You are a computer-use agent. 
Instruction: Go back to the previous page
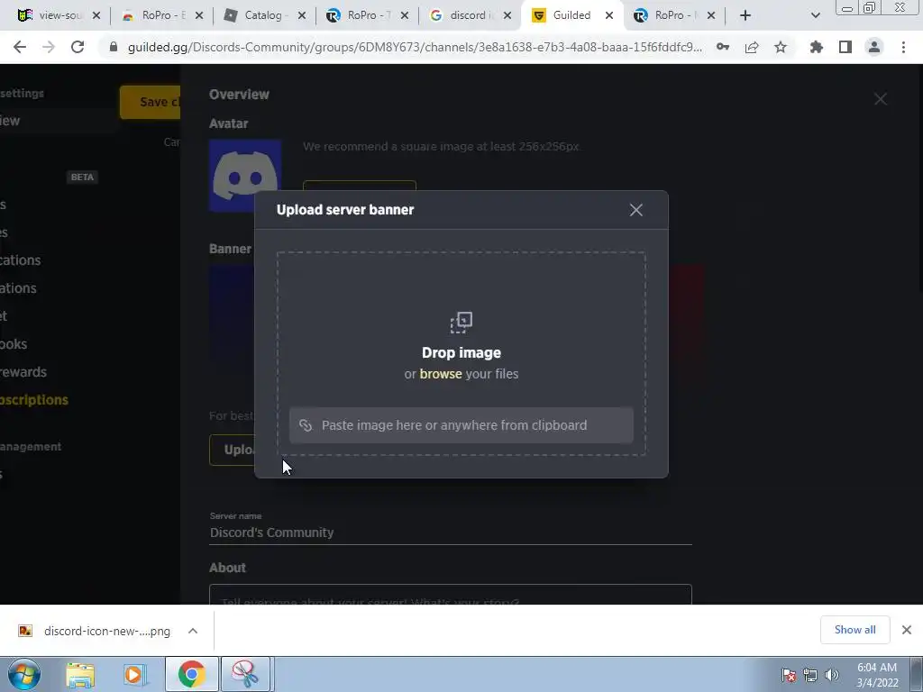pos(20,47)
